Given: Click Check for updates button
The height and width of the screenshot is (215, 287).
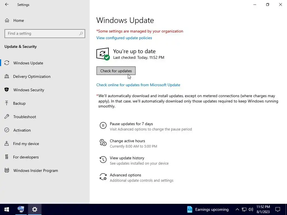Looking at the screenshot, I should (x=116, y=71).
